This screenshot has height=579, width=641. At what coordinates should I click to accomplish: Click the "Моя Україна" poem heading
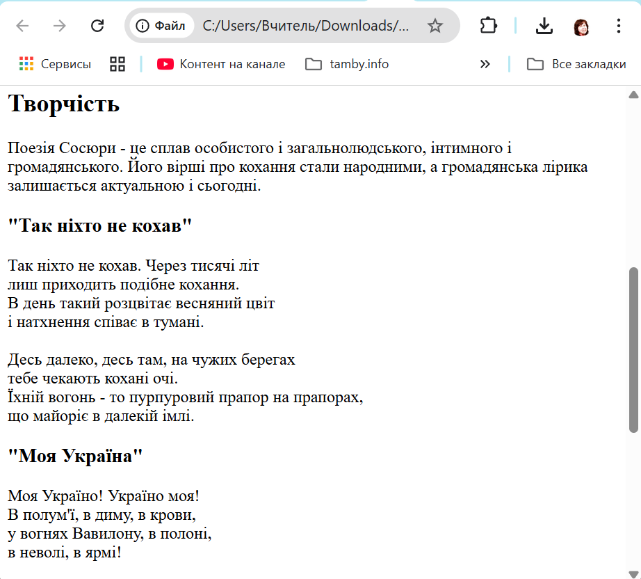tap(75, 457)
